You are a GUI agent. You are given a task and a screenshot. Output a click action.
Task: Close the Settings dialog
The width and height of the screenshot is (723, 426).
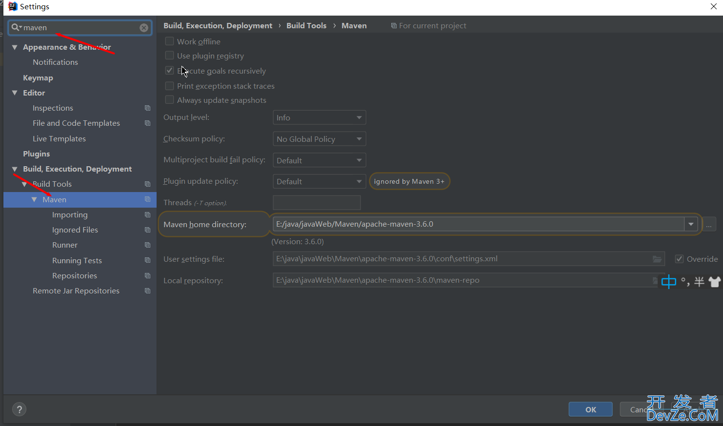click(714, 6)
